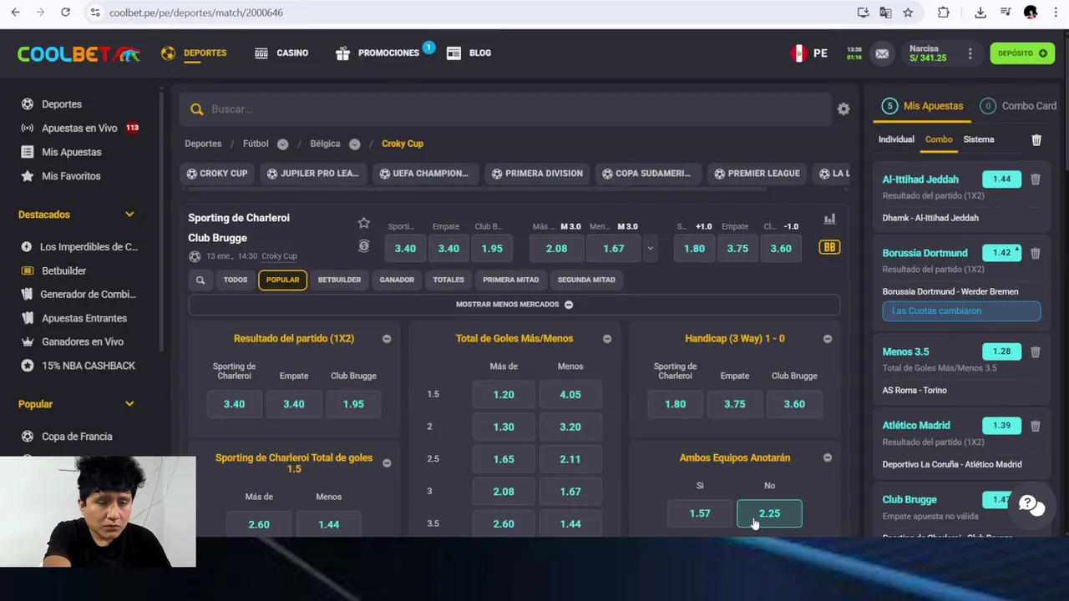The image size is (1069, 601).
Task: Open the Google Translate icon in address bar
Action: click(885, 13)
